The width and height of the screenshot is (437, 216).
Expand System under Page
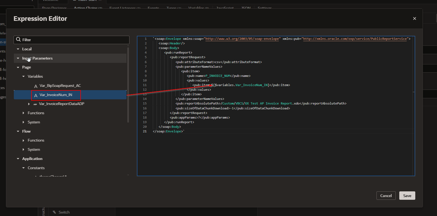[x=23, y=122]
